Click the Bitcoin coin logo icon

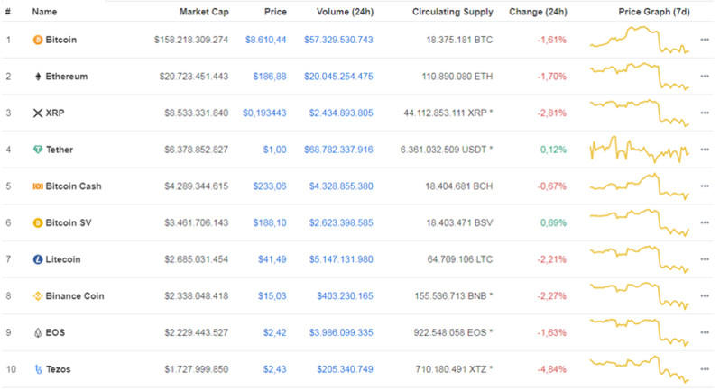[x=37, y=41]
